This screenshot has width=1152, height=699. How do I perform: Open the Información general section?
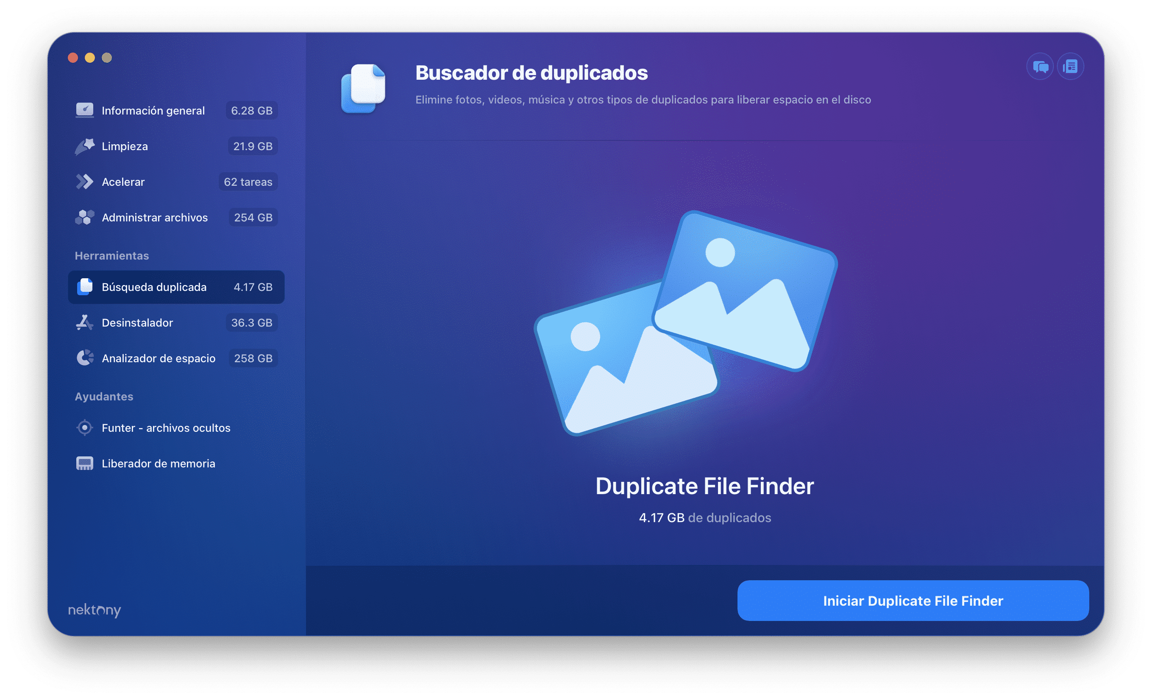[176, 110]
